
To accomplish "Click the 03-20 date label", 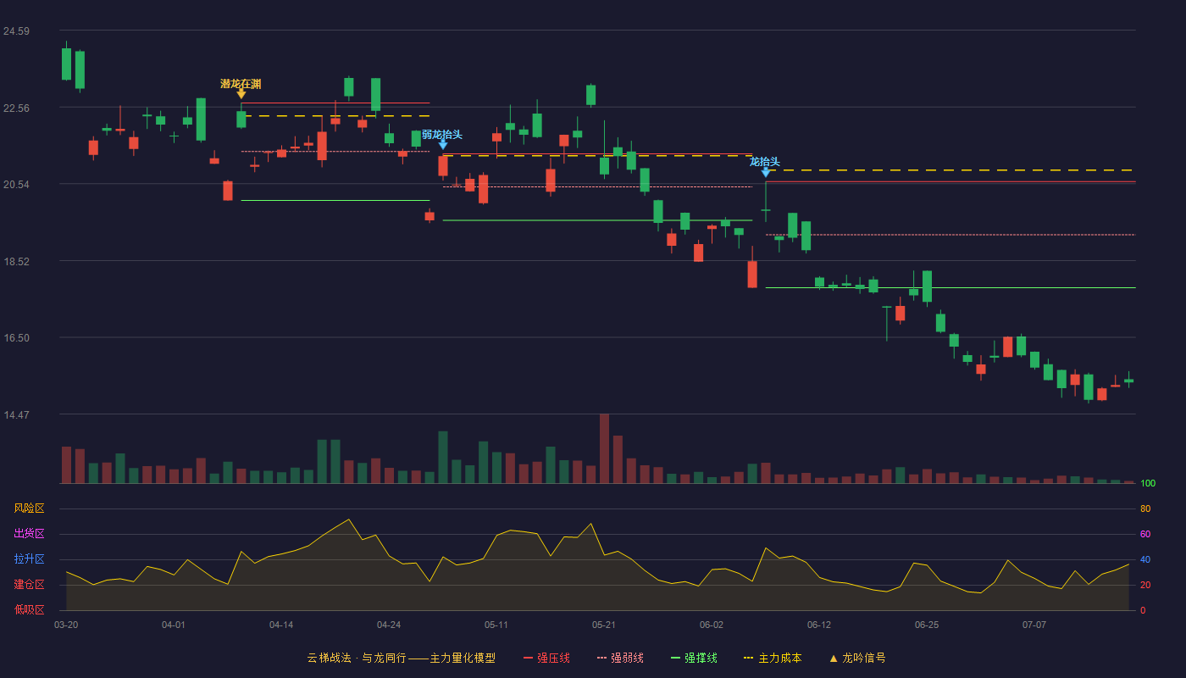I will pyautogui.click(x=66, y=625).
